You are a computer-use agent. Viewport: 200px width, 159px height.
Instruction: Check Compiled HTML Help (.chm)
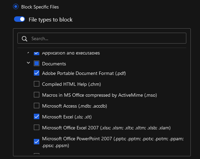[36, 84]
